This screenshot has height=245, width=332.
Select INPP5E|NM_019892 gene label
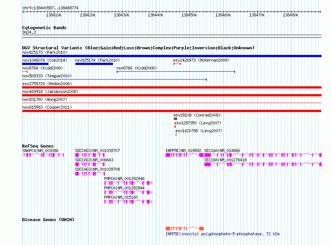pyautogui.click(x=184, y=151)
